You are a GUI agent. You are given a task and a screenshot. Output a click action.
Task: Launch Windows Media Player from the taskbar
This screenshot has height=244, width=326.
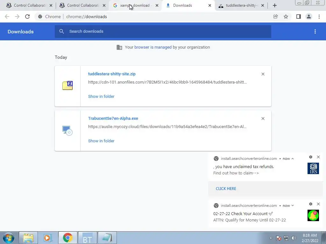coord(48,238)
